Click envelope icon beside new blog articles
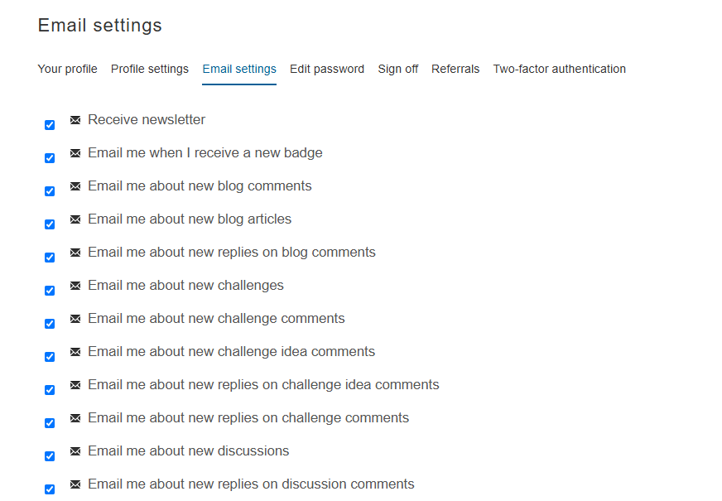This screenshot has height=501, width=722. 75,219
